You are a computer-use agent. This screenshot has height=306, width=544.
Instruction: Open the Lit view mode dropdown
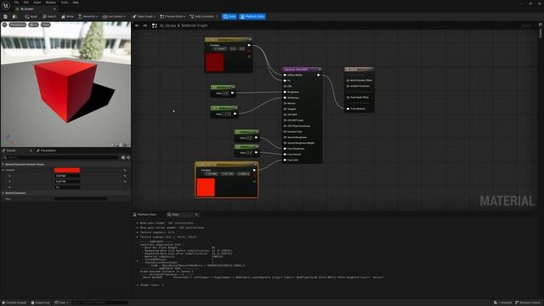click(34, 25)
